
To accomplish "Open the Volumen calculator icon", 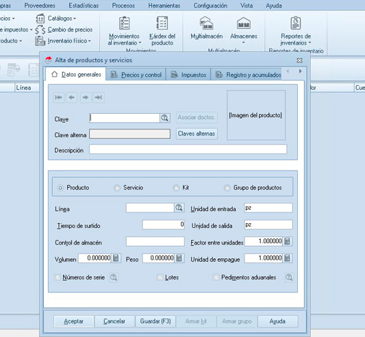I will pyautogui.click(x=116, y=258).
